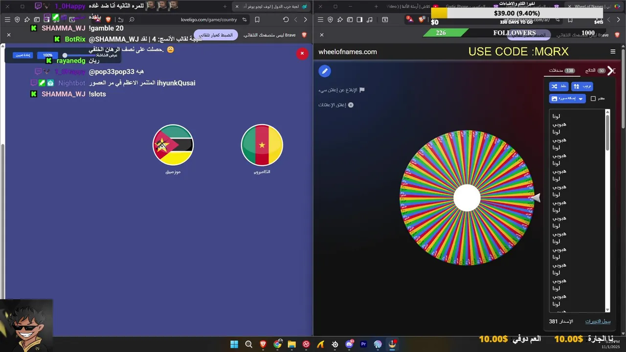Image resolution: width=626 pixels, height=352 pixels.
Task: Go back in left browser
Action: tap(306, 20)
